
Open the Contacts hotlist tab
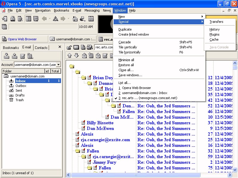pos(41,47)
